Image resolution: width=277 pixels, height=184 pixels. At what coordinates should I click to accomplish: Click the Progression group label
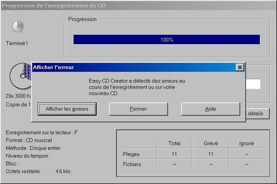82,19
